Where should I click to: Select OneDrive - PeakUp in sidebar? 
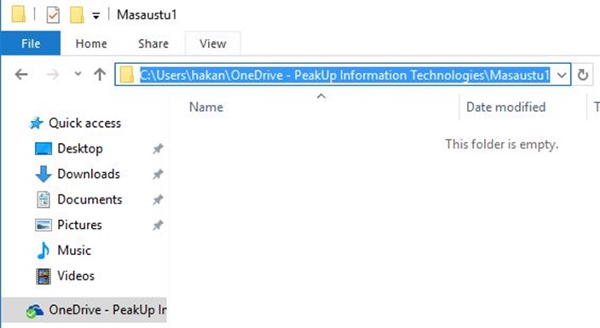pyautogui.click(x=96, y=310)
